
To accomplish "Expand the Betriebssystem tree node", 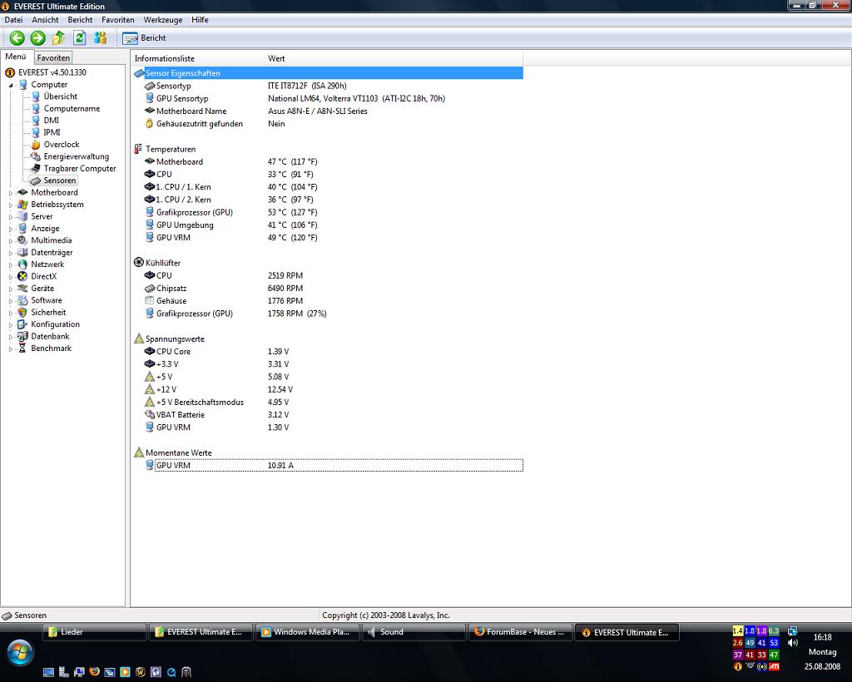I will pyautogui.click(x=10, y=205).
